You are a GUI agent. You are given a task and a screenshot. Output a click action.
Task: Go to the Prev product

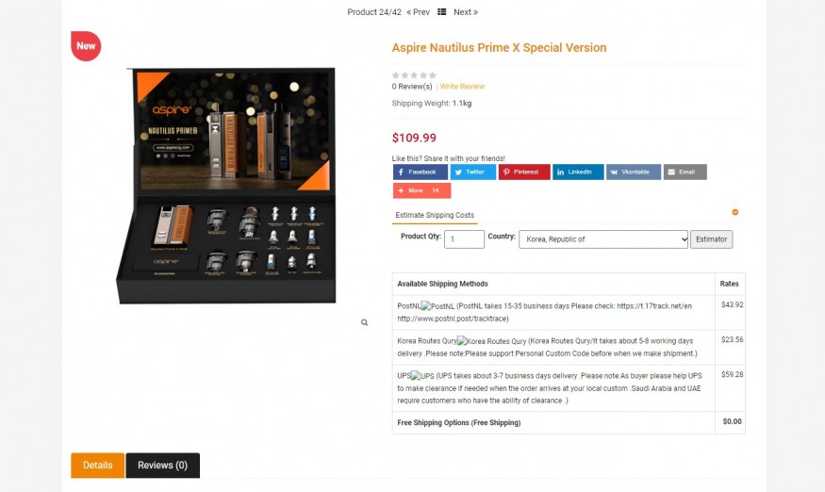[418, 12]
